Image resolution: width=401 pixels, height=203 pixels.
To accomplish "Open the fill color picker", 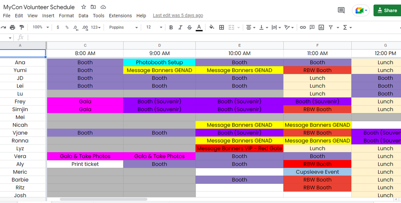I will coord(212,28).
